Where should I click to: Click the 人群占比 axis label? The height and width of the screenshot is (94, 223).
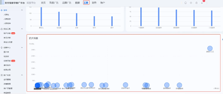216,88
